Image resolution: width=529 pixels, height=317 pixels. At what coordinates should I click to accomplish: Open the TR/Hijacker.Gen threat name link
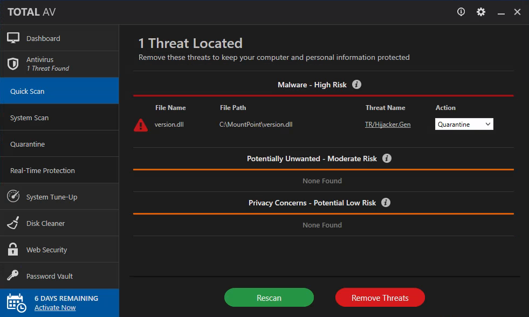[x=388, y=125]
